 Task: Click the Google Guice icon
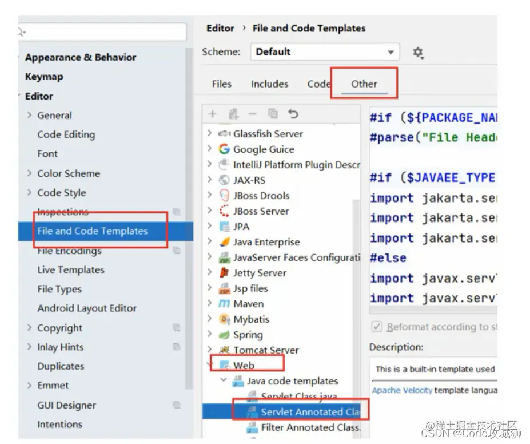[224, 149]
